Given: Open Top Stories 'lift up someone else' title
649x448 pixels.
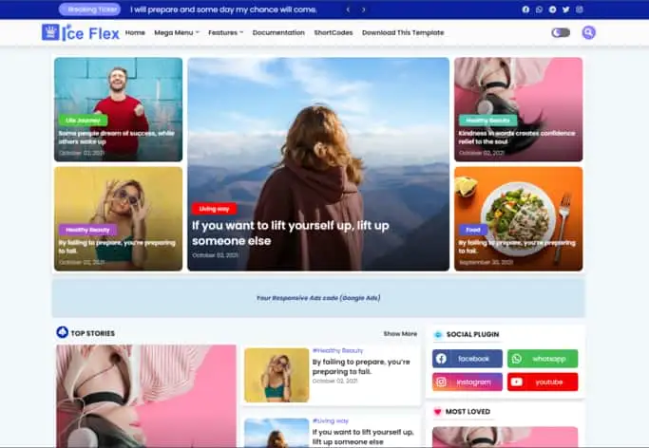Looking at the screenshot, I should tap(363, 437).
